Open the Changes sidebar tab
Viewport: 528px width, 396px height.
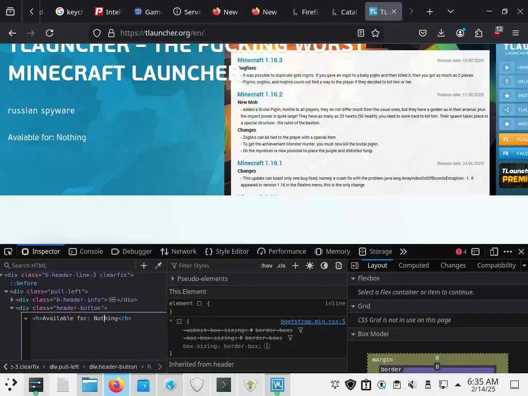(x=453, y=266)
